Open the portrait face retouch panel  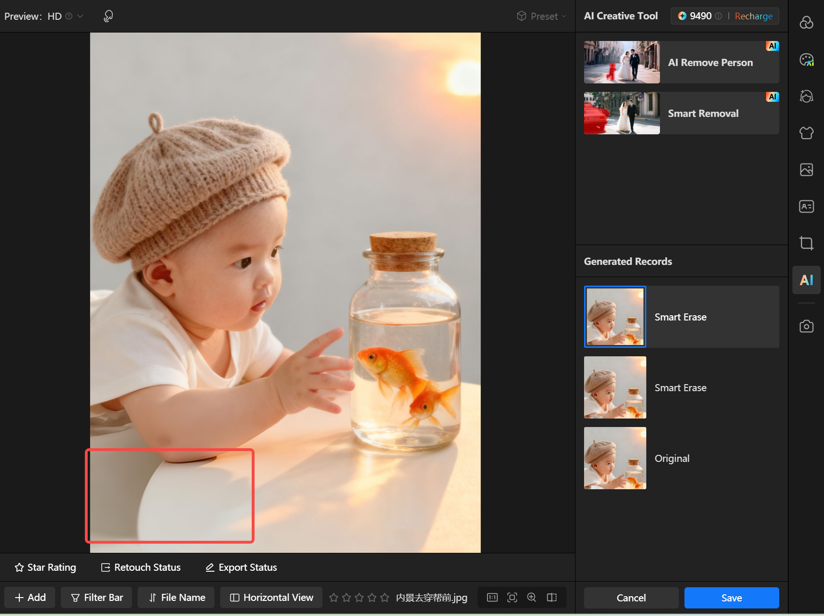pos(806,96)
